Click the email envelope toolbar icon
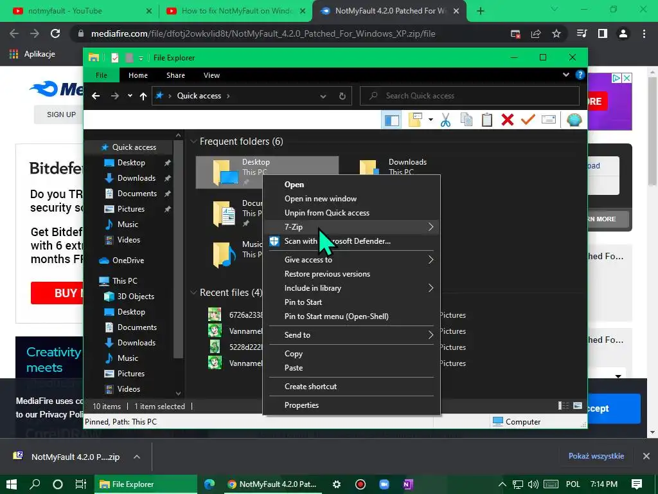658x494 pixels. [549, 120]
